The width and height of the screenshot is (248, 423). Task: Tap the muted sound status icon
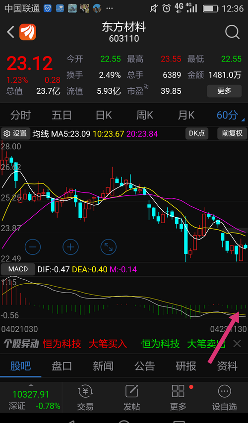(154, 8)
